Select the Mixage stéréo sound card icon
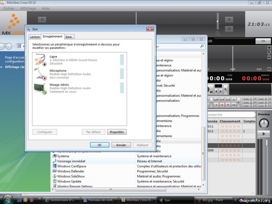Viewport: 272px width, 204px height. (x=40, y=88)
